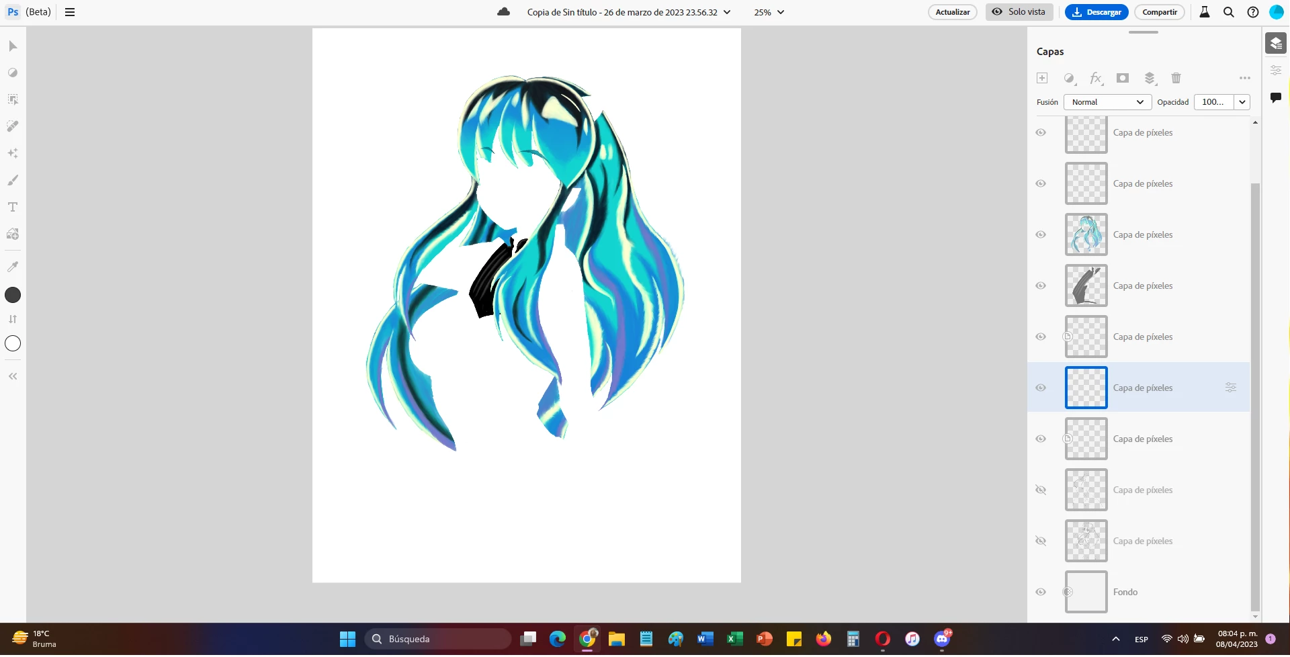Open Microsoft Word from taskbar
The width and height of the screenshot is (1290, 657).
tap(705, 639)
